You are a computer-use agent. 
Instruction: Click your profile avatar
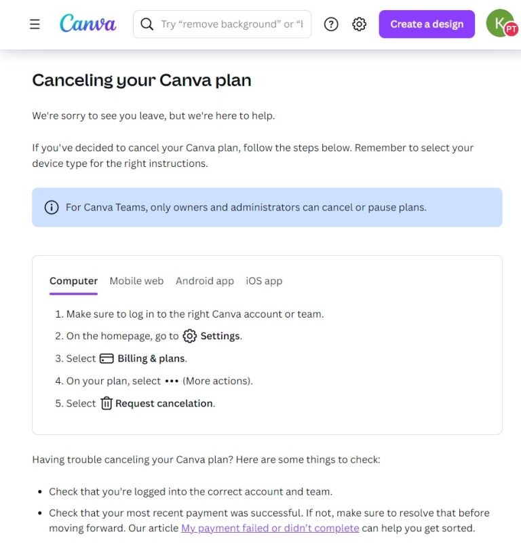pos(499,23)
